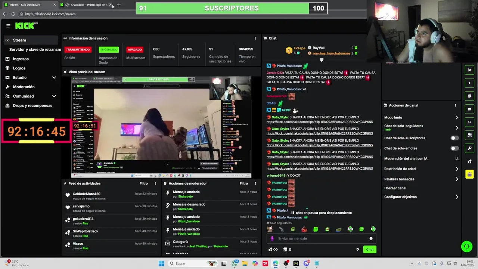The height and width of the screenshot is (269, 478).
Task: Click the camera channel actions icon in right rail
Action: [x=469, y=135]
